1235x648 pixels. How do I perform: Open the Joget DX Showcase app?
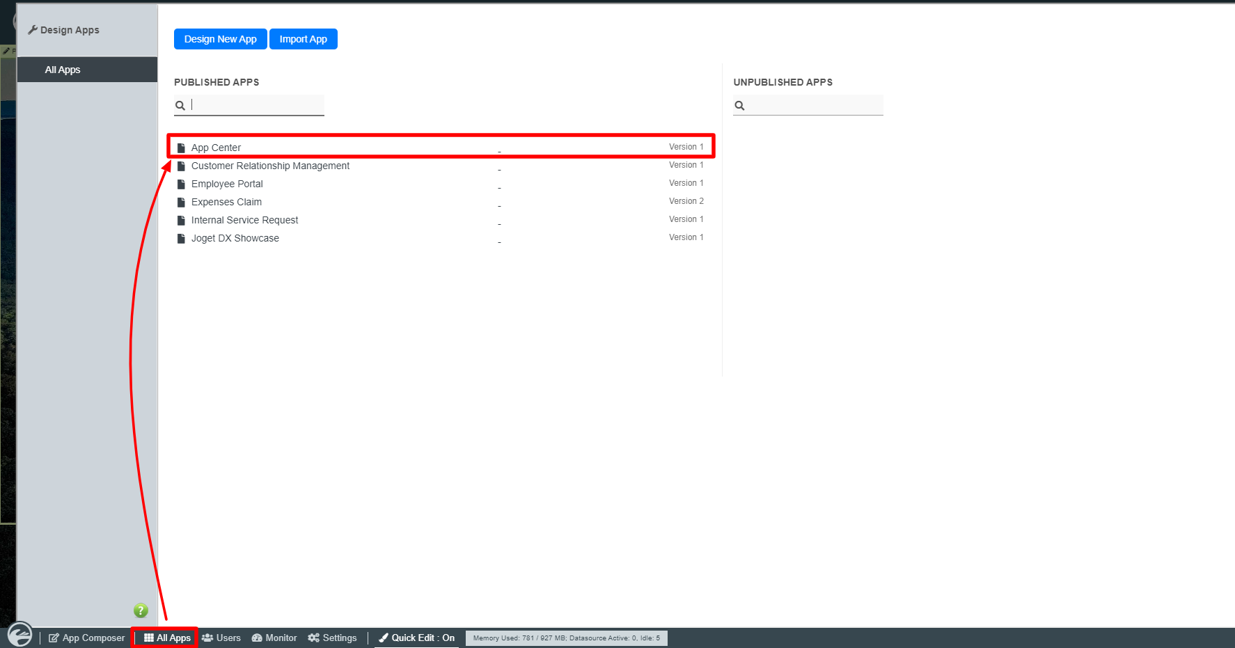(x=235, y=238)
